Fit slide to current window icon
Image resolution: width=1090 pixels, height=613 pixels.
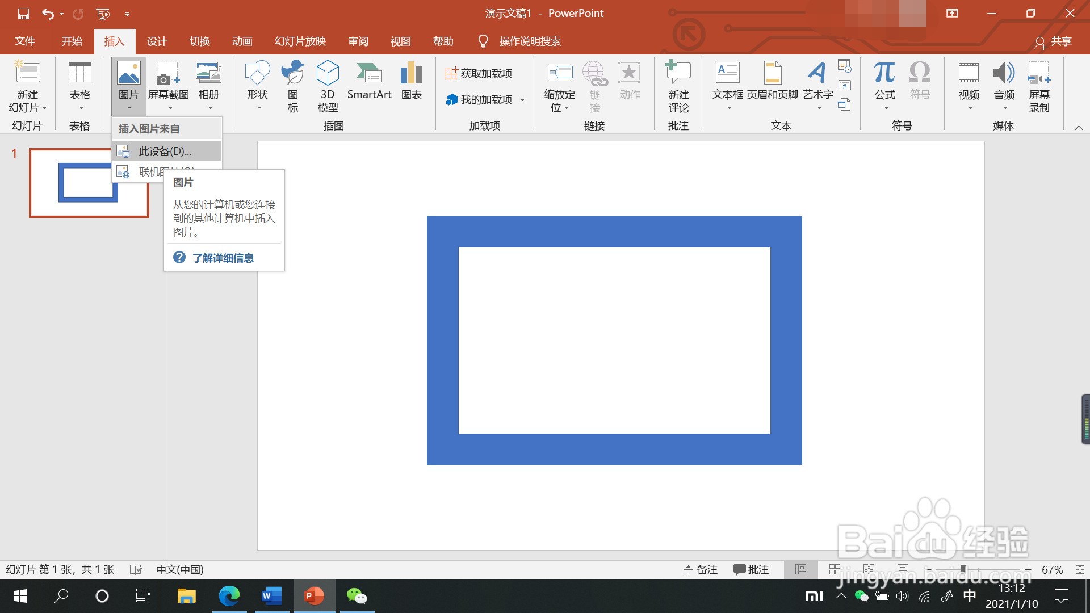click(x=1079, y=569)
